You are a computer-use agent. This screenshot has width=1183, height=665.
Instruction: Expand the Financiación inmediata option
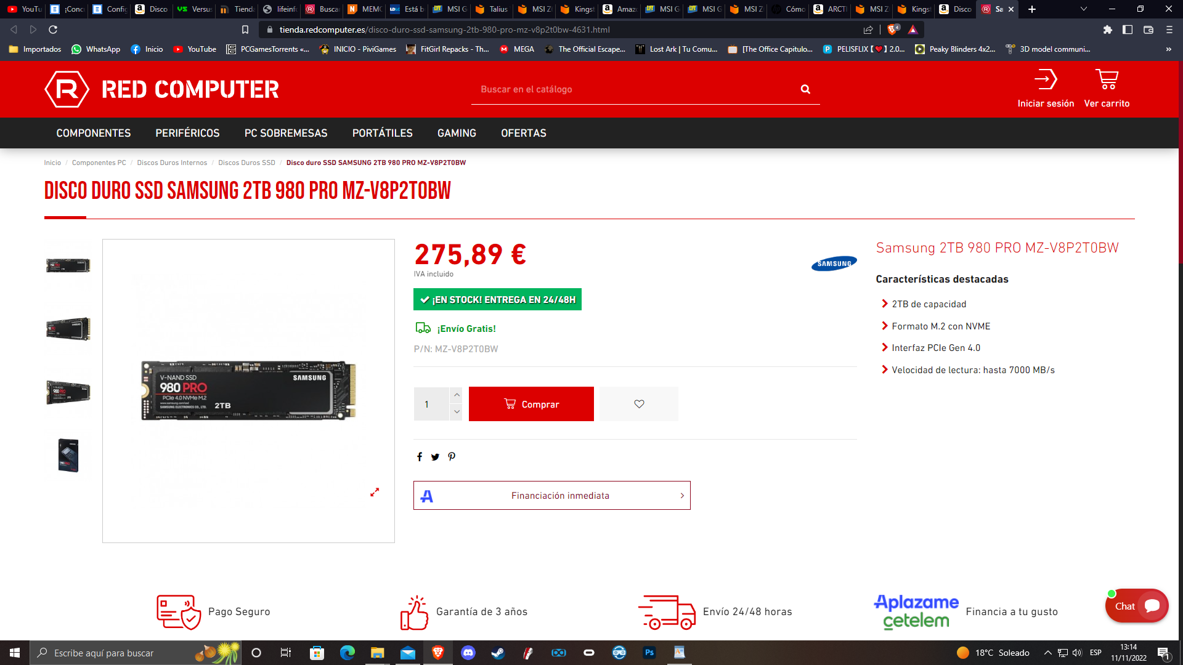pyautogui.click(x=552, y=496)
